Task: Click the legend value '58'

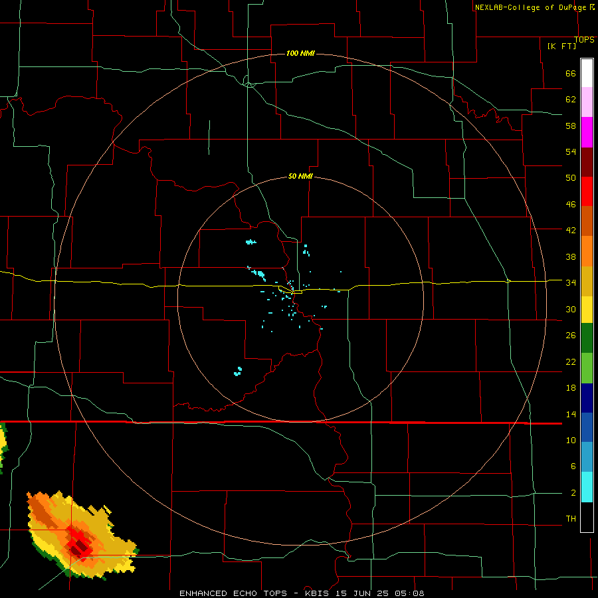Action: pos(571,126)
